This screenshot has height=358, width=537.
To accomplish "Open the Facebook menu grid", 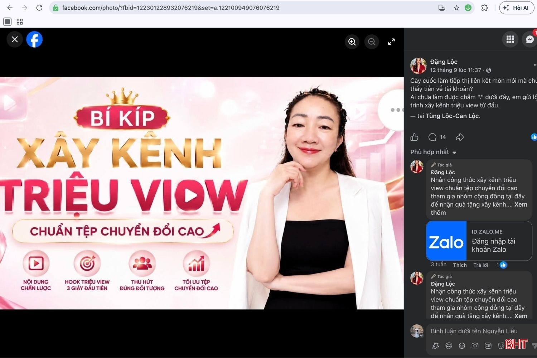I will [x=510, y=39].
